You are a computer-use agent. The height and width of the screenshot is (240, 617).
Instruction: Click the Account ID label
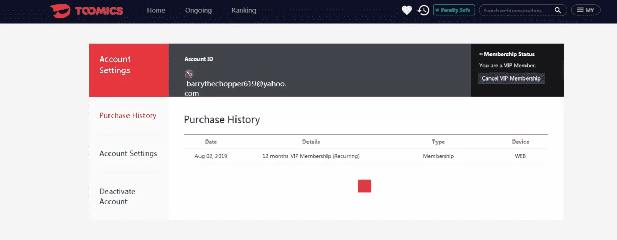click(199, 59)
